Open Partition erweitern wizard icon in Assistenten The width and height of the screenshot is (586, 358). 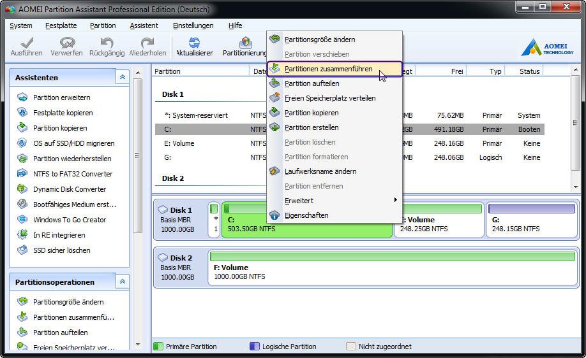click(22, 97)
